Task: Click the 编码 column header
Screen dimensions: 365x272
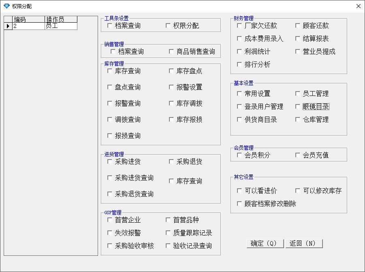Action: pos(28,19)
